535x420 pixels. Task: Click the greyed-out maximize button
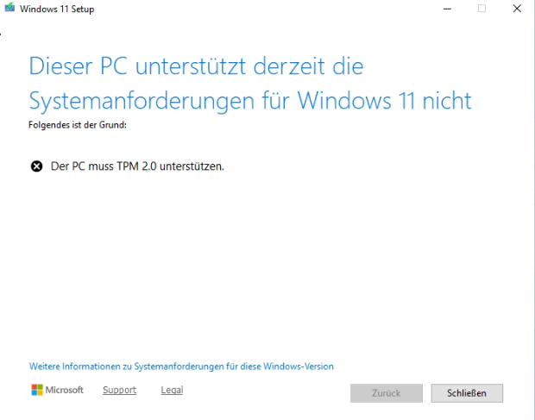click(x=481, y=9)
